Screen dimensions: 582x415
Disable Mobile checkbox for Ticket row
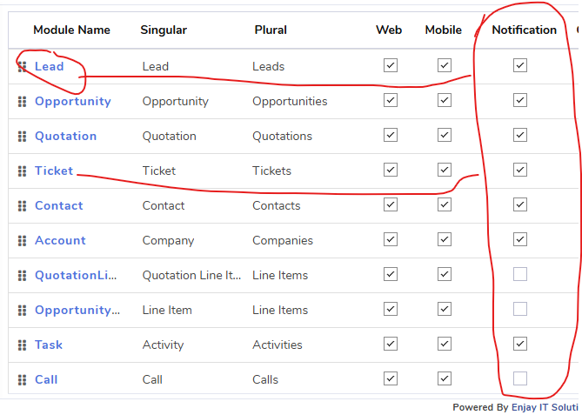(x=445, y=170)
